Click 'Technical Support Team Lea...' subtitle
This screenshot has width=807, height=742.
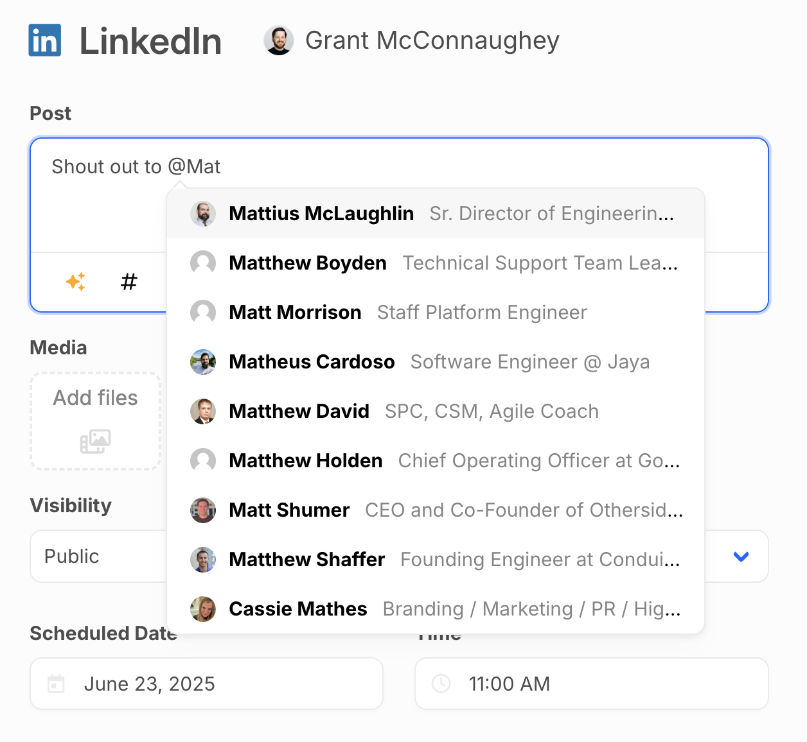coord(540,263)
